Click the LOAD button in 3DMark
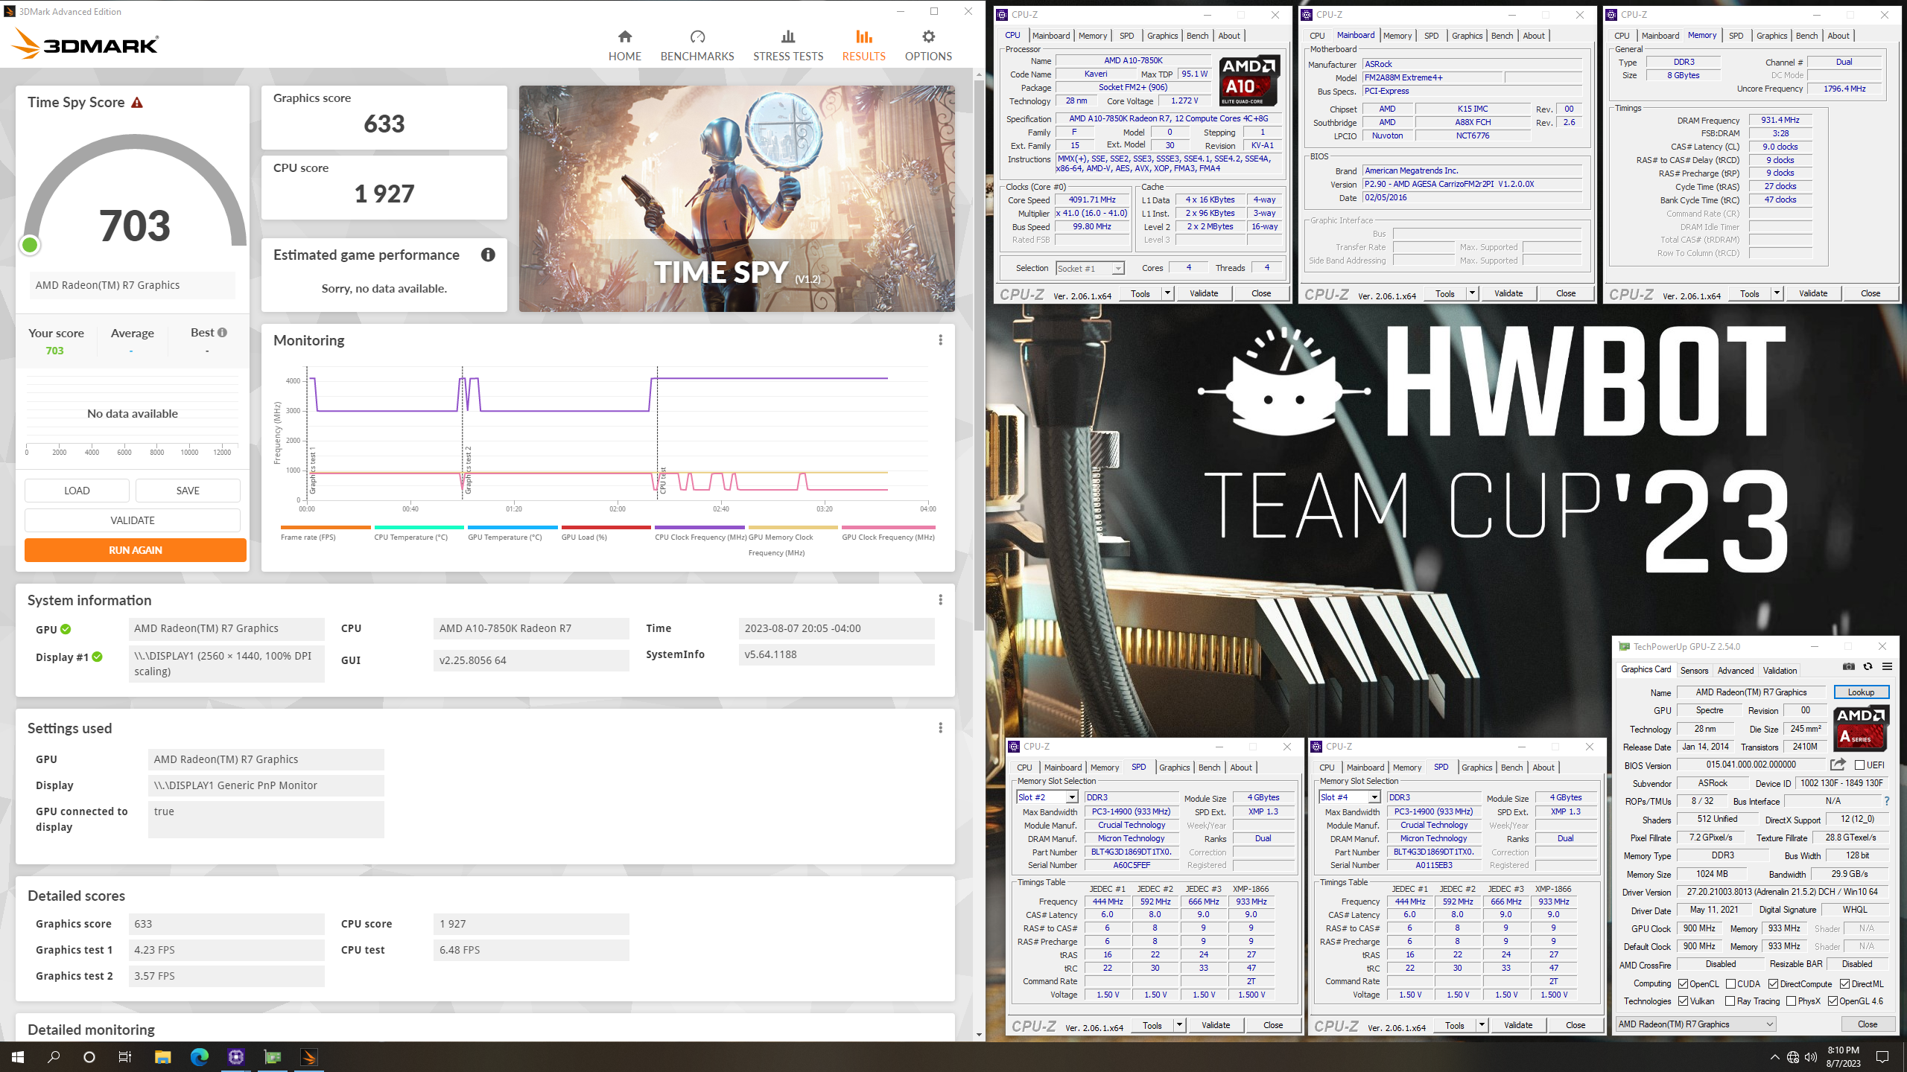Screen dimensions: 1907x1072 click(x=77, y=491)
